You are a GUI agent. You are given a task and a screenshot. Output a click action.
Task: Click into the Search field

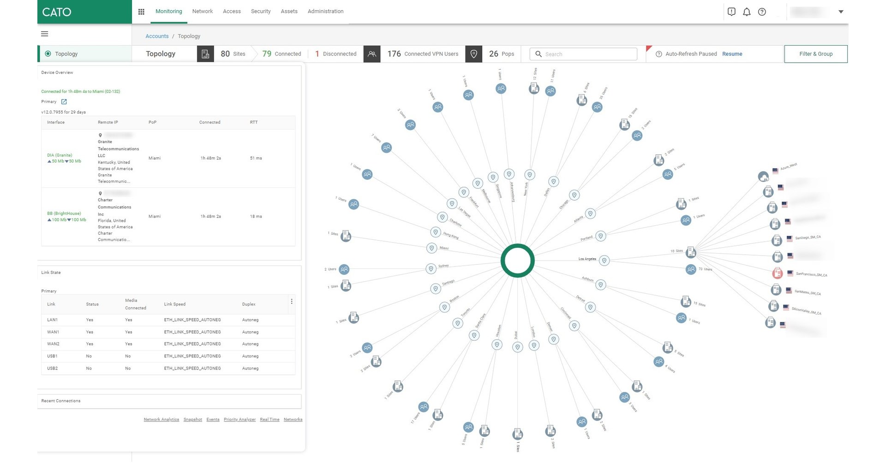click(583, 54)
